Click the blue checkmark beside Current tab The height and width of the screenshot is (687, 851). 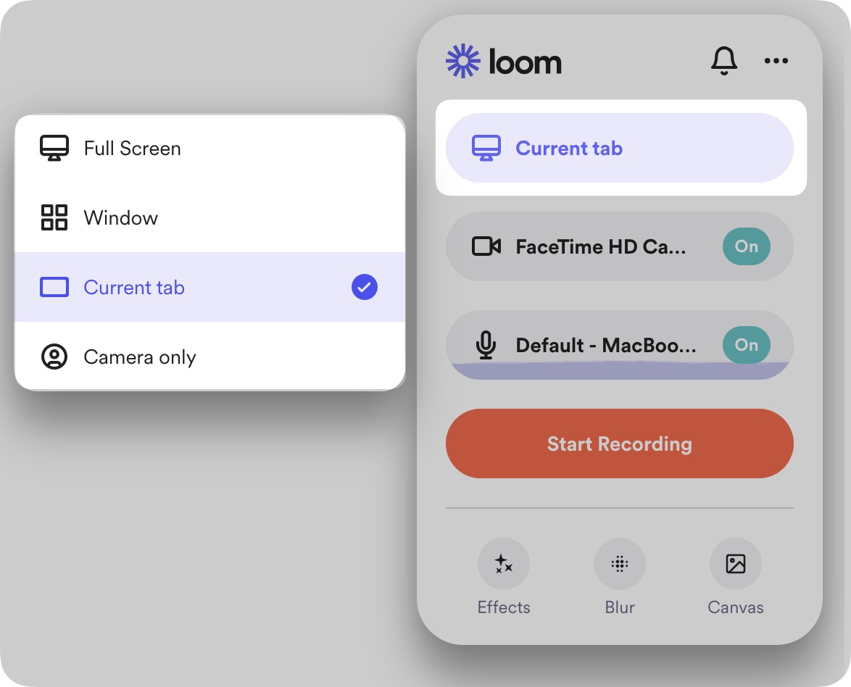364,287
